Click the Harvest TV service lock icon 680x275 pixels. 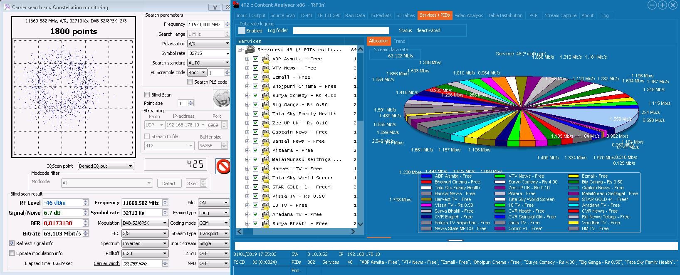(265, 169)
